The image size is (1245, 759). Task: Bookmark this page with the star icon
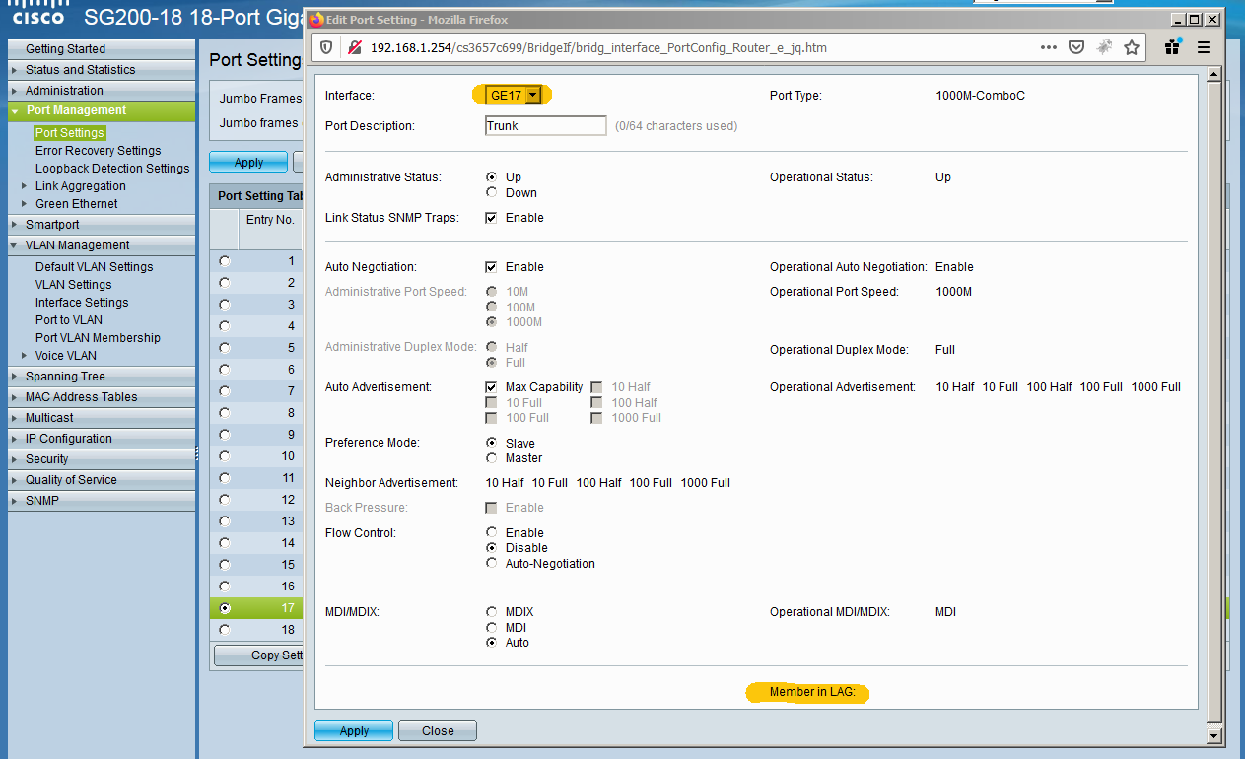(x=1132, y=47)
